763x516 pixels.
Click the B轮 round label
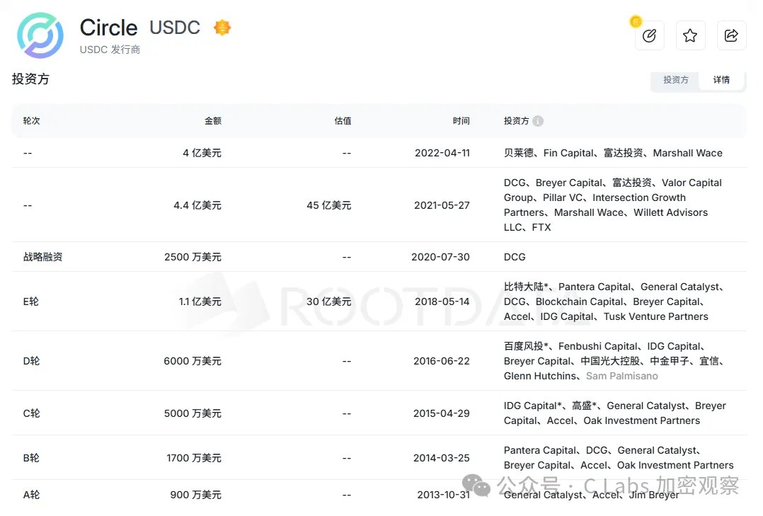point(31,458)
